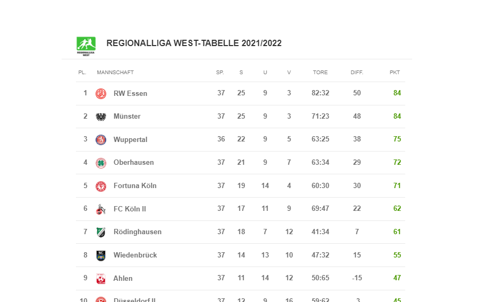The width and height of the screenshot is (487, 302).
Task: Click the Fortuna Köln club crest
Action: click(101, 186)
